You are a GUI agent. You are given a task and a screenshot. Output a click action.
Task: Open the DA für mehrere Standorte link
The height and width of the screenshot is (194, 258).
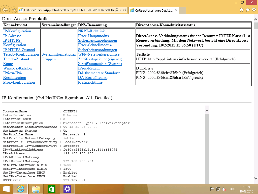click(x=99, y=73)
